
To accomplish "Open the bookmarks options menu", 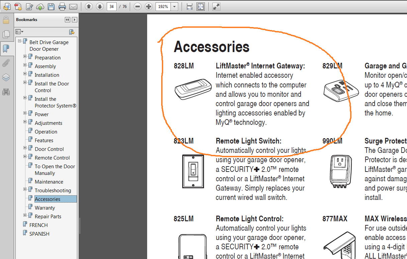I will (19, 32).
